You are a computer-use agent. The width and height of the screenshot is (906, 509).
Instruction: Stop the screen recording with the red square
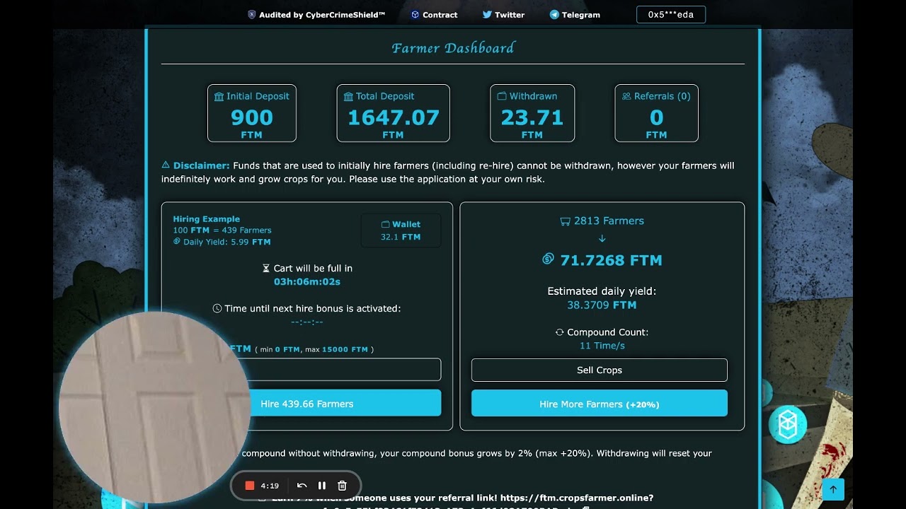pos(249,486)
